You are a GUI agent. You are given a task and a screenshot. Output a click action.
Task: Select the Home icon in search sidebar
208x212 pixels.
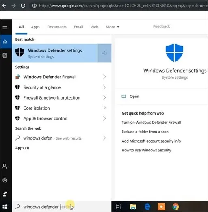tap(5, 41)
